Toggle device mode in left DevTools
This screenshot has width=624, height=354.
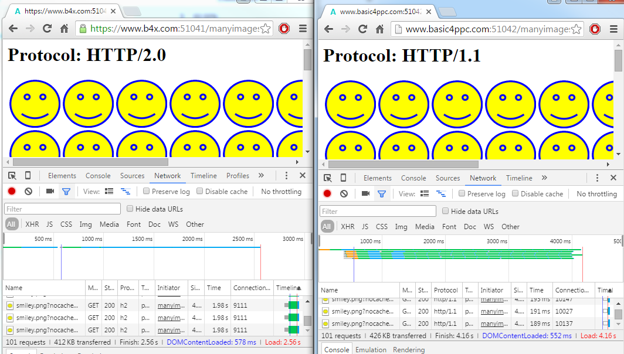[28, 176]
